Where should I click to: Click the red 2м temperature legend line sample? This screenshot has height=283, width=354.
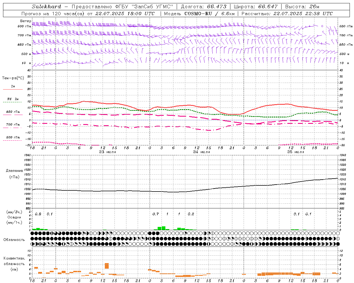[x=13, y=89]
